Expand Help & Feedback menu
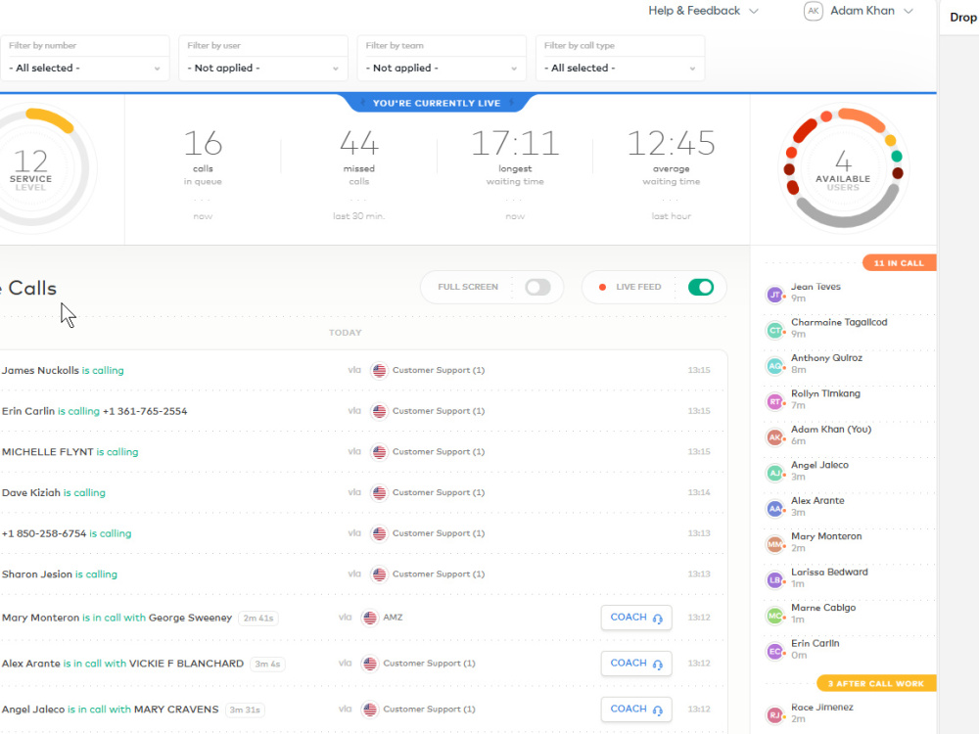Screen dimensions: 979x734 click(x=703, y=11)
